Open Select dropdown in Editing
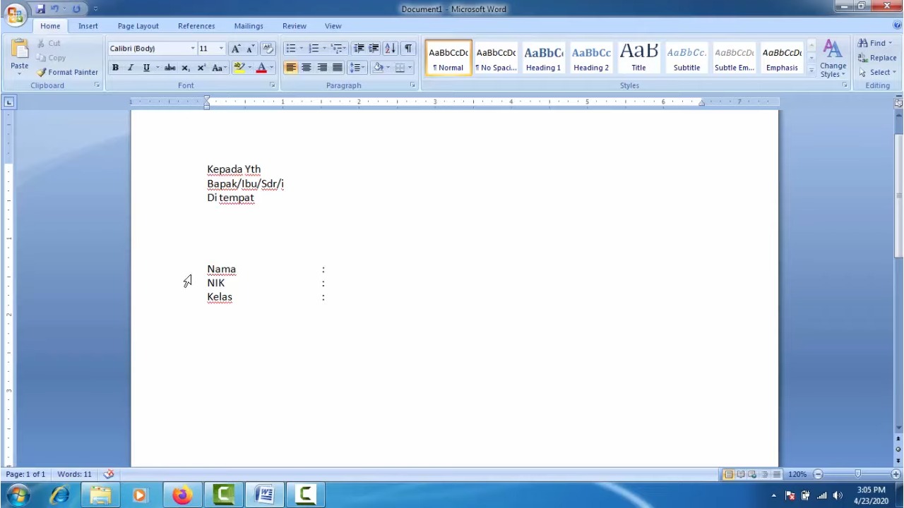This screenshot has height=508, width=904. click(x=878, y=72)
